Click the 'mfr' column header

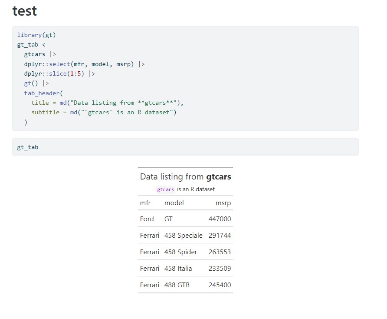[145, 203]
